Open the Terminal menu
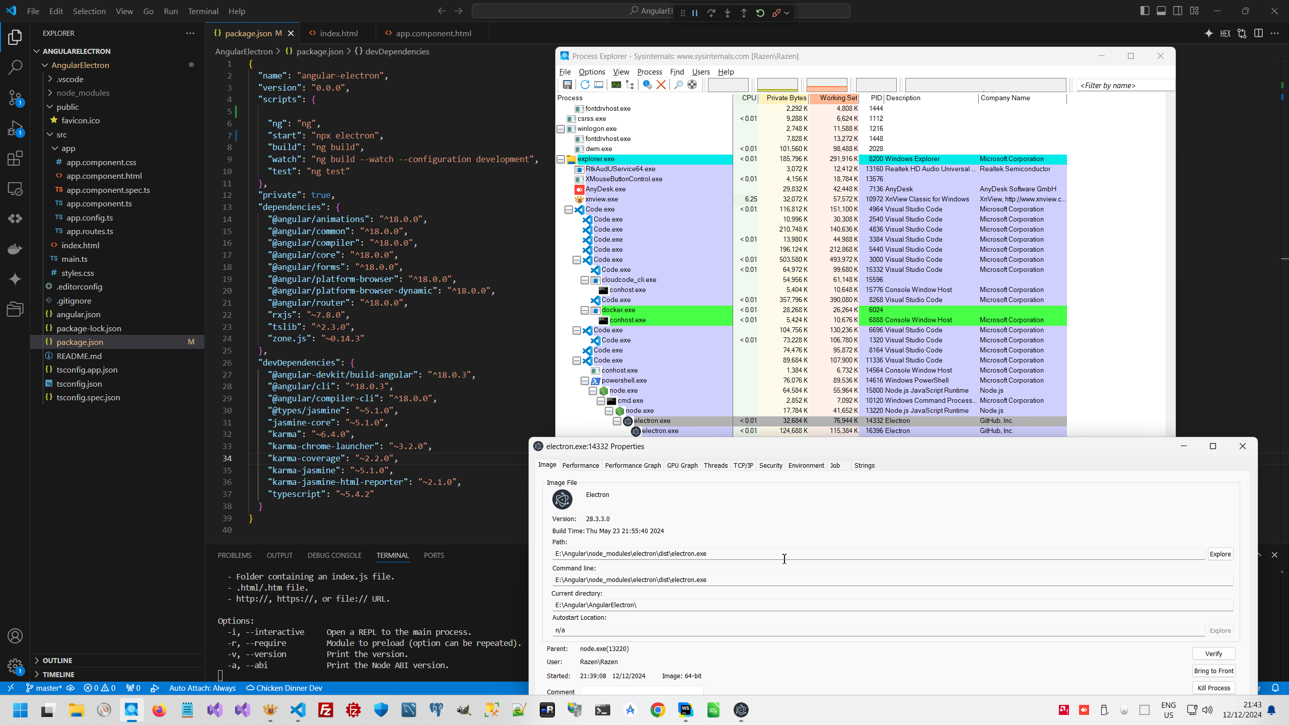The image size is (1289, 725). coord(203,11)
